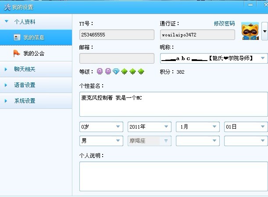Click inside the 个性签名 text box
268x197 pixels.
(x=174, y=104)
